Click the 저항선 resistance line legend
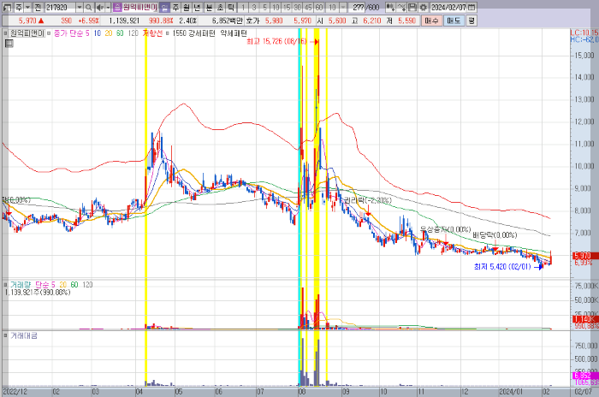Viewport: 599px width, 397px height. (152, 33)
